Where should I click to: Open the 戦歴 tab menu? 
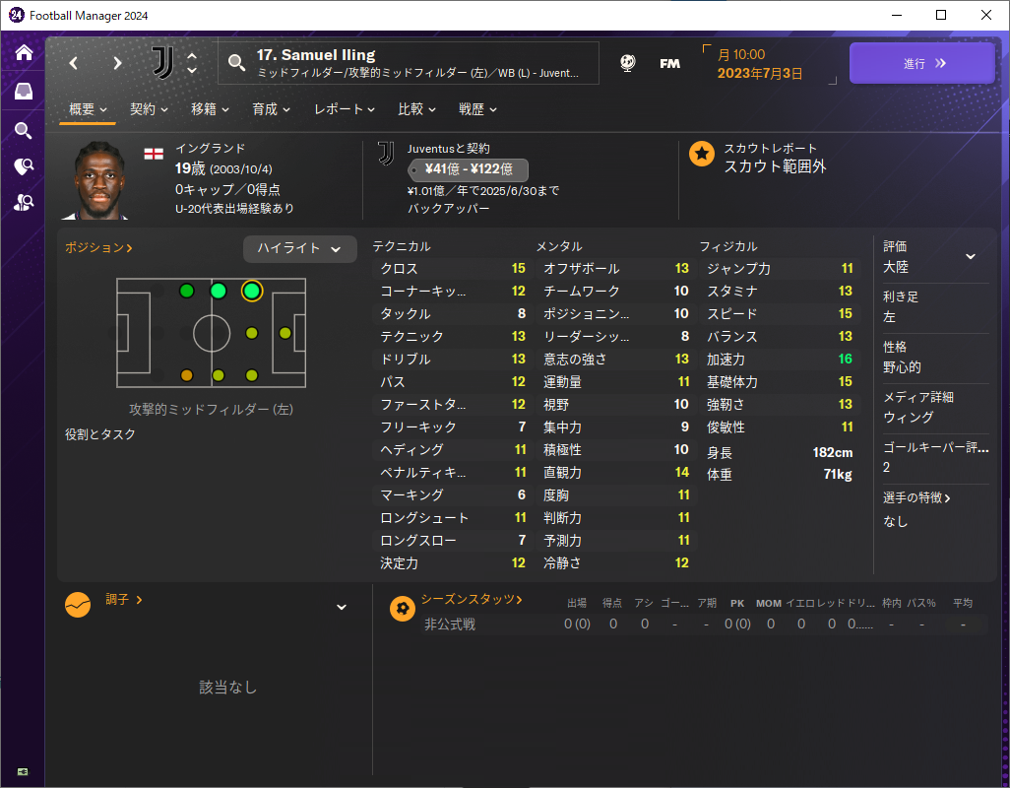click(478, 109)
